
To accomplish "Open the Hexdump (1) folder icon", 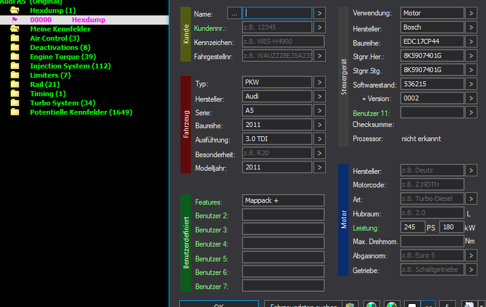I will 15,10.
